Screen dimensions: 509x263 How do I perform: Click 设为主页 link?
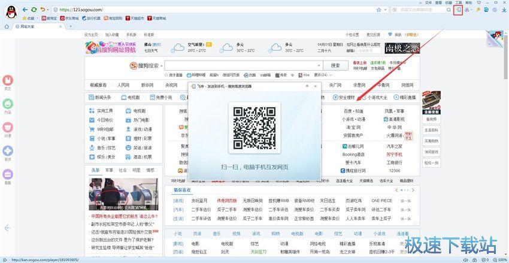pos(91,34)
